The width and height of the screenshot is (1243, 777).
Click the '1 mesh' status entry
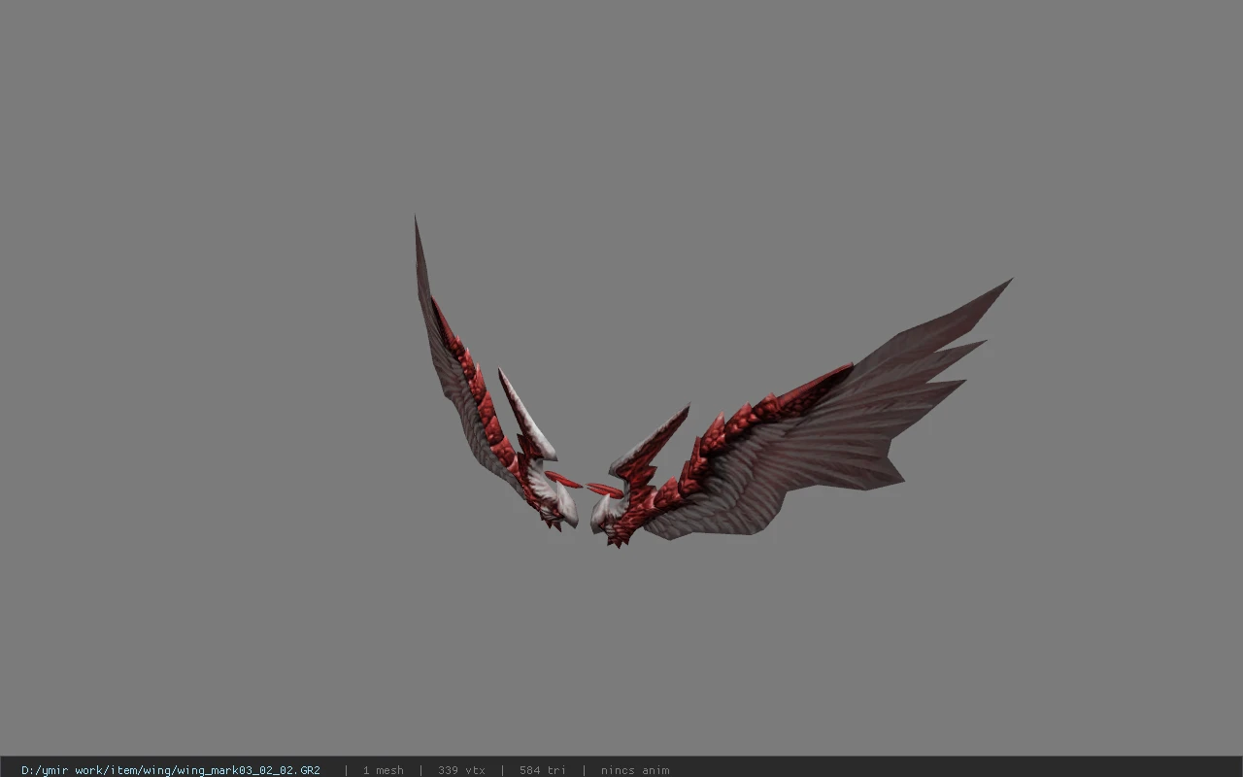[x=383, y=770]
